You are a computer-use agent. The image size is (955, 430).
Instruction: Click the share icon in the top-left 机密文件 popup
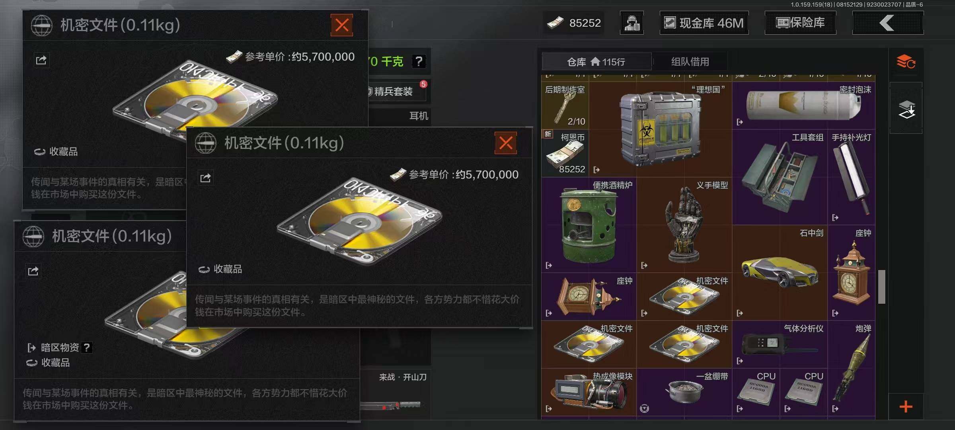point(41,60)
